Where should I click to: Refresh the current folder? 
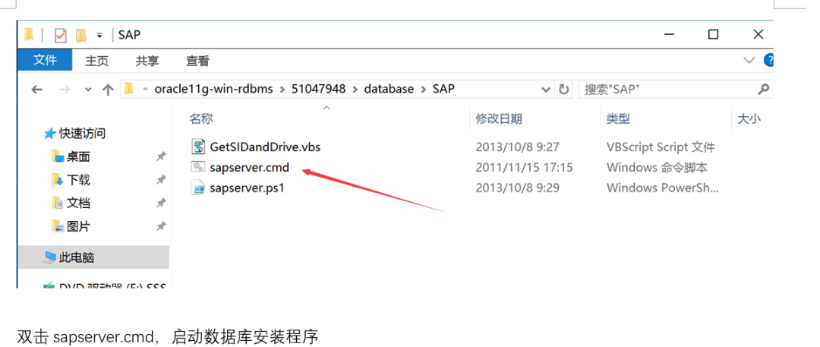(563, 90)
